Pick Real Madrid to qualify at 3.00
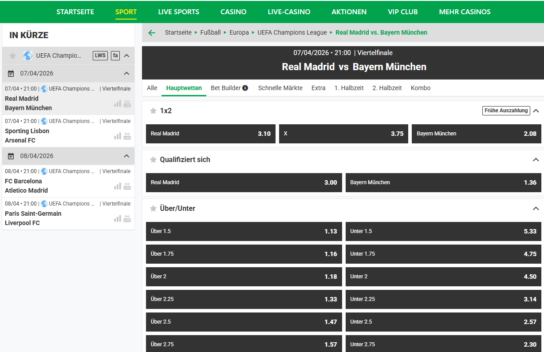This screenshot has height=352, width=544. tap(244, 182)
